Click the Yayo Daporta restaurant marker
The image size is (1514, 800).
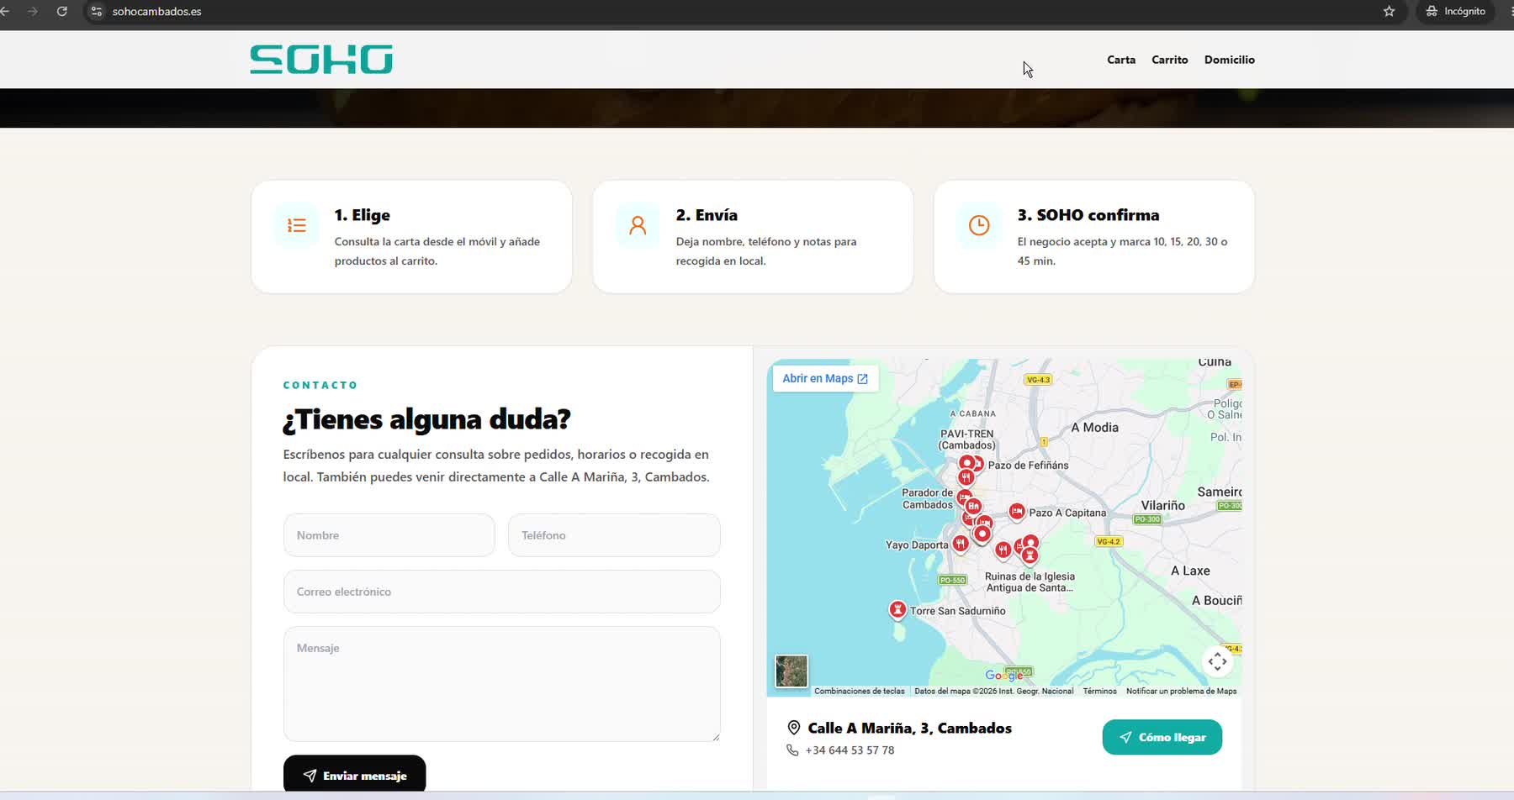pyautogui.click(x=960, y=544)
